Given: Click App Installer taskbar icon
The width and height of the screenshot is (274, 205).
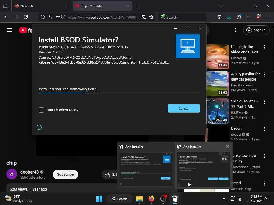Looking at the screenshot, I should coord(175,199).
